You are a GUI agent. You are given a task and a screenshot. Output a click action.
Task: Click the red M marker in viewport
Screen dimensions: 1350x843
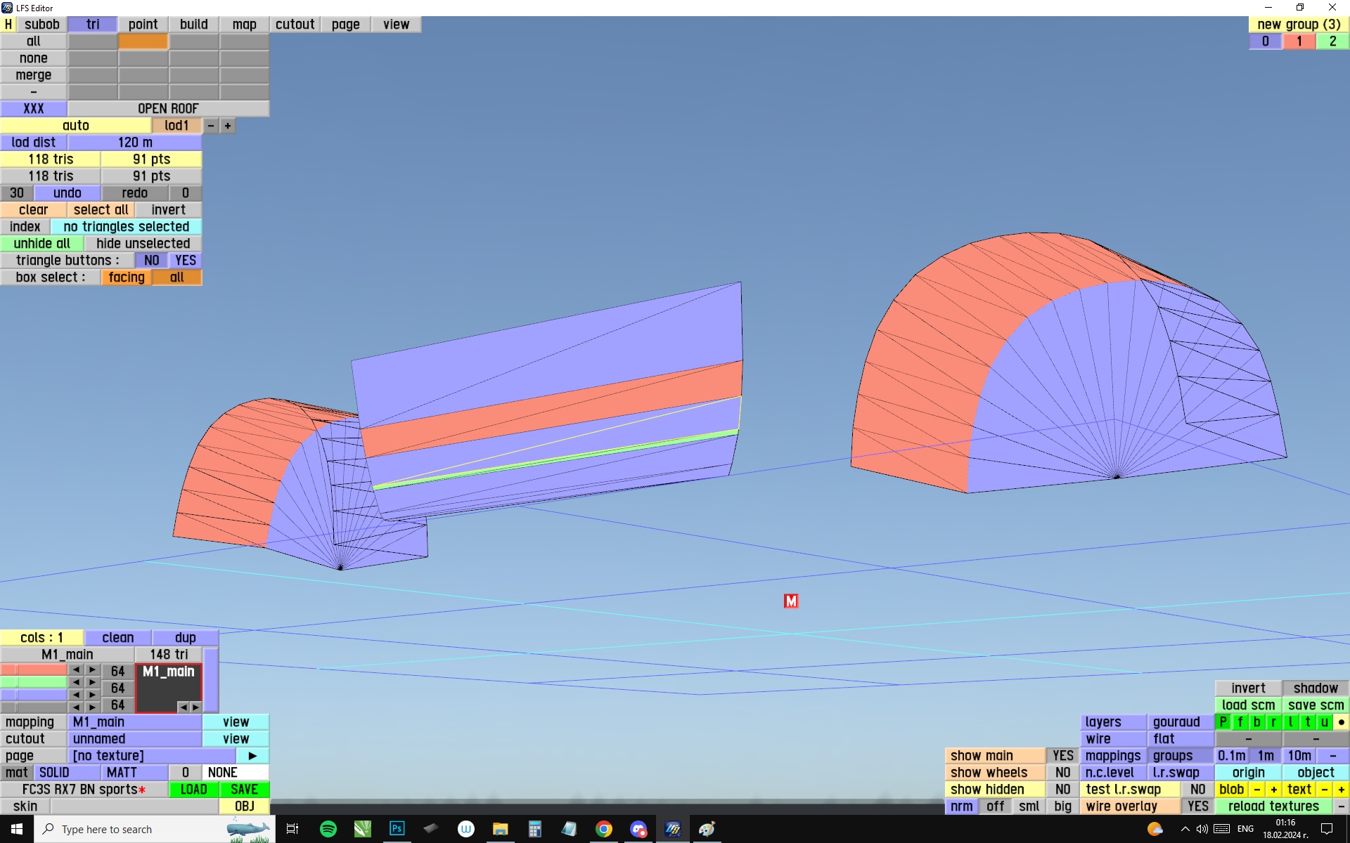(791, 601)
